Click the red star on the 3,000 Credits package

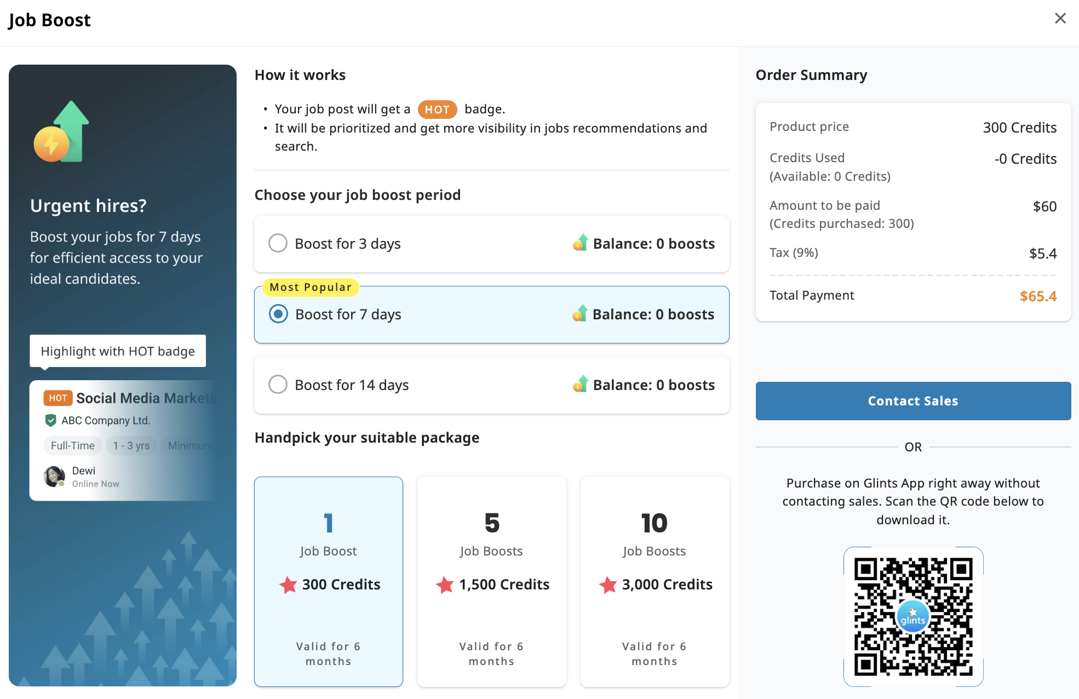click(x=607, y=585)
